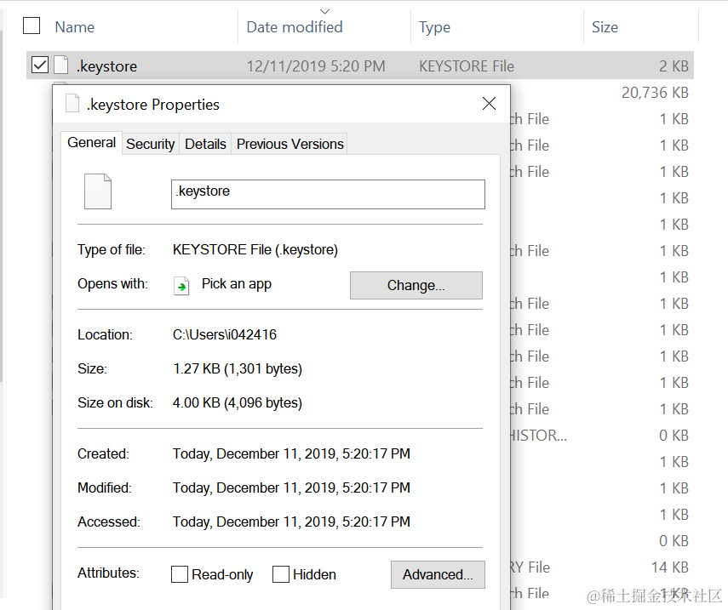Click the Type of file value KEYSTORE File (.keystore)
The image size is (728, 610).
click(255, 249)
